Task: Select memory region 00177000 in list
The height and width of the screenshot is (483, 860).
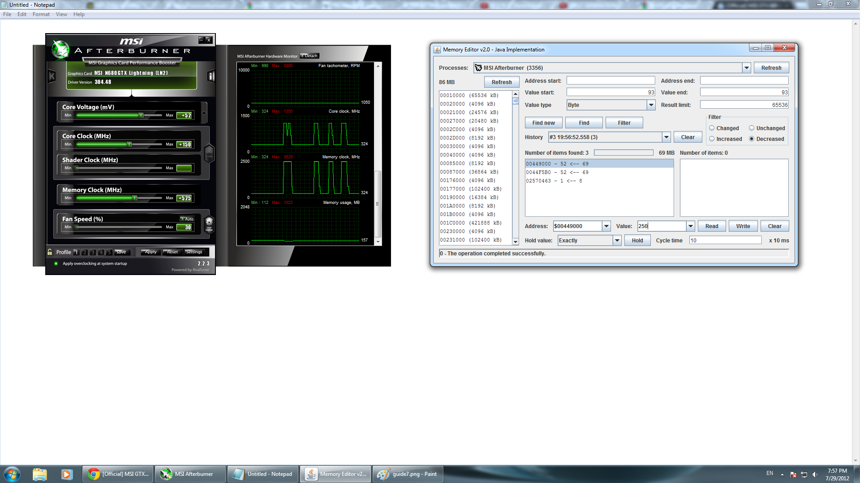Action: pos(475,189)
